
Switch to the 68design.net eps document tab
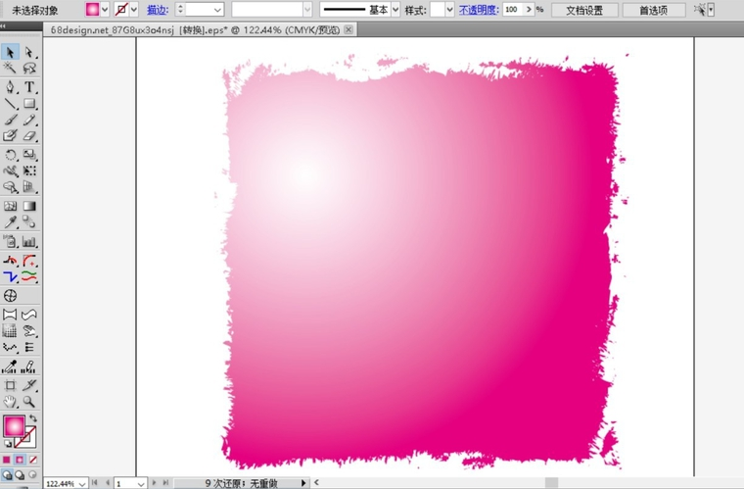(x=195, y=30)
